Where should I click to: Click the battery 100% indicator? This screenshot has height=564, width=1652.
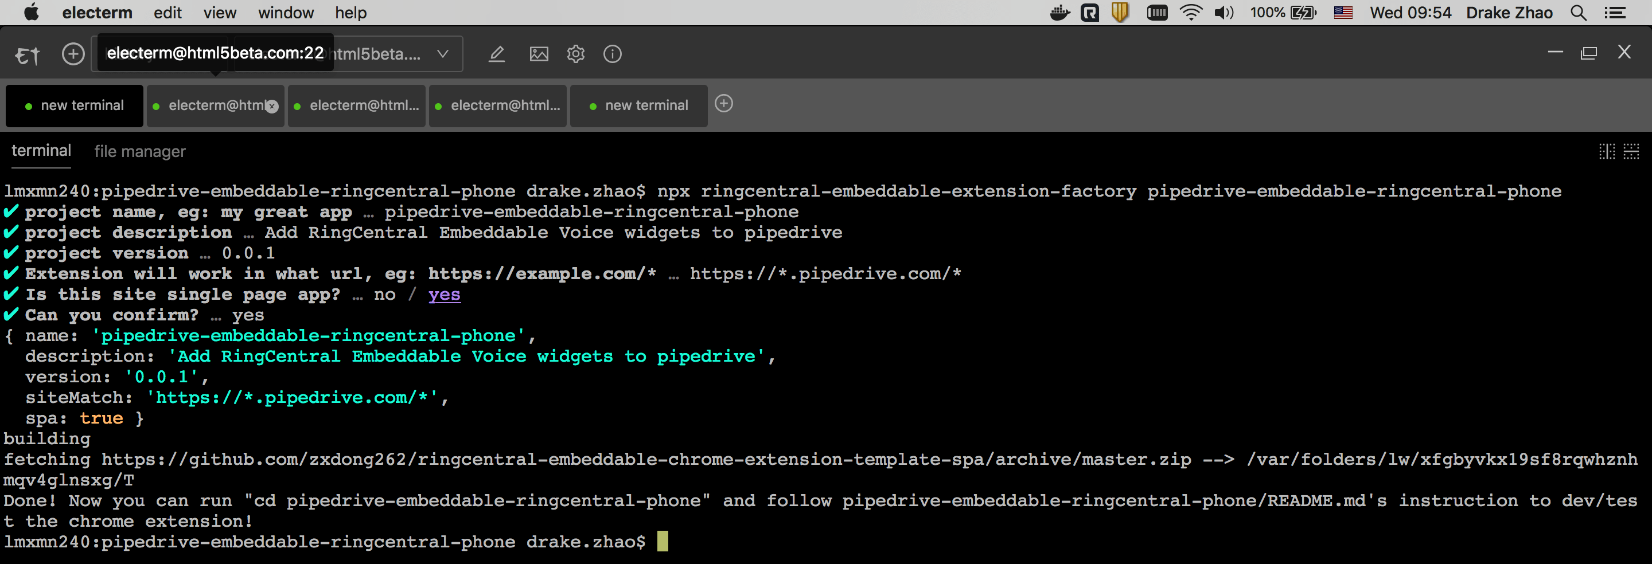coord(1283,13)
